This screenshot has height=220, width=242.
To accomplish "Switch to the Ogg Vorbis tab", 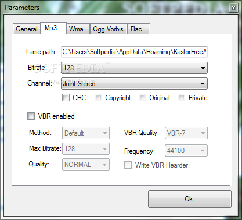I will (109, 29).
